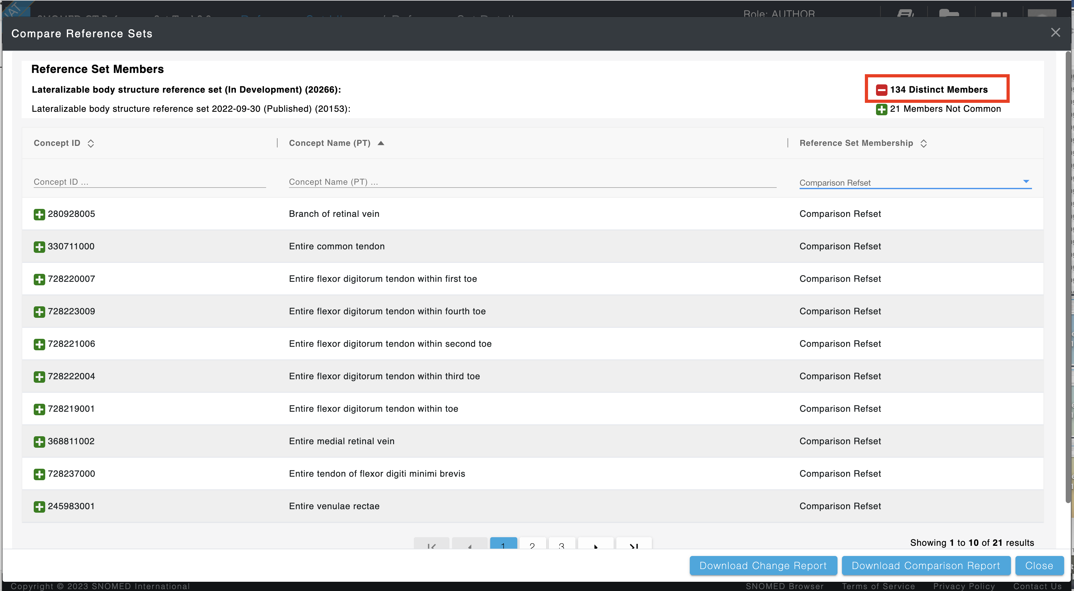Click plus icon for concept 245983001
The width and height of the screenshot is (1074, 591).
39,507
